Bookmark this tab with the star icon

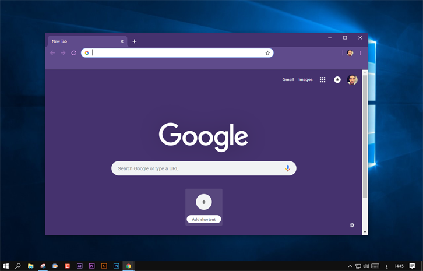coord(267,53)
